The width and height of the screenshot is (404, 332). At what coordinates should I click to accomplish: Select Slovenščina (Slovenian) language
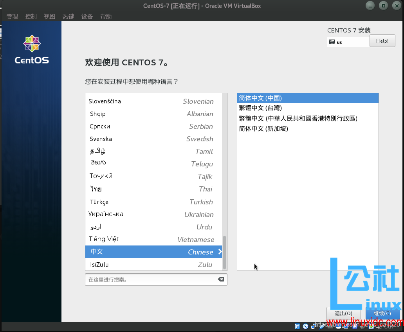tap(153, 101)
